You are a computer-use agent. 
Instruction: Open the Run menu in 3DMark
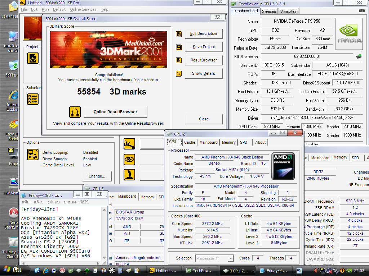pos(45,9)
